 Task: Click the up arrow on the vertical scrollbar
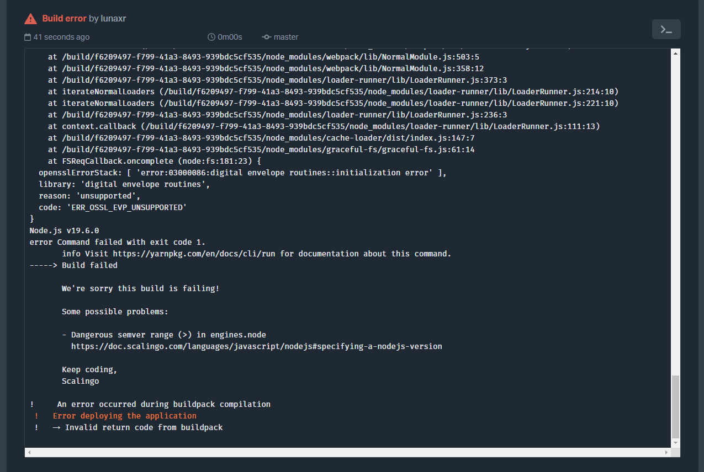pyautogui.click(x=675, y=52)
